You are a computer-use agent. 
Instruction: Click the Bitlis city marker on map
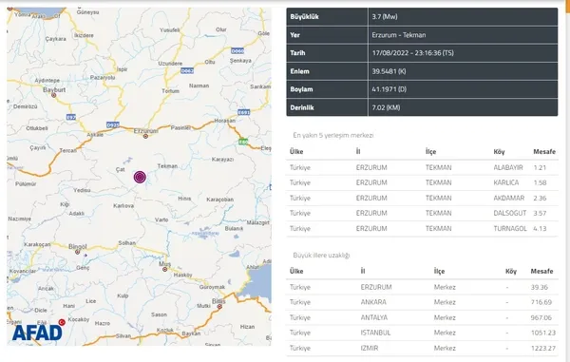click(x=219, y=307)
